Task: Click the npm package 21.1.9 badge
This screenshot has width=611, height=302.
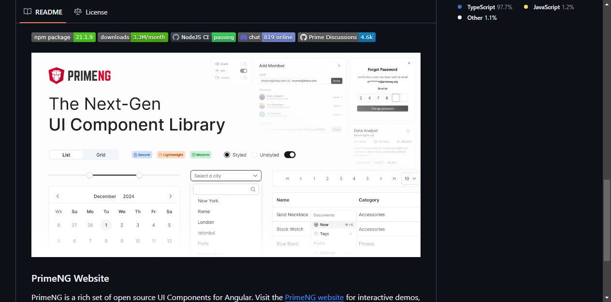Action: [63, 37]
